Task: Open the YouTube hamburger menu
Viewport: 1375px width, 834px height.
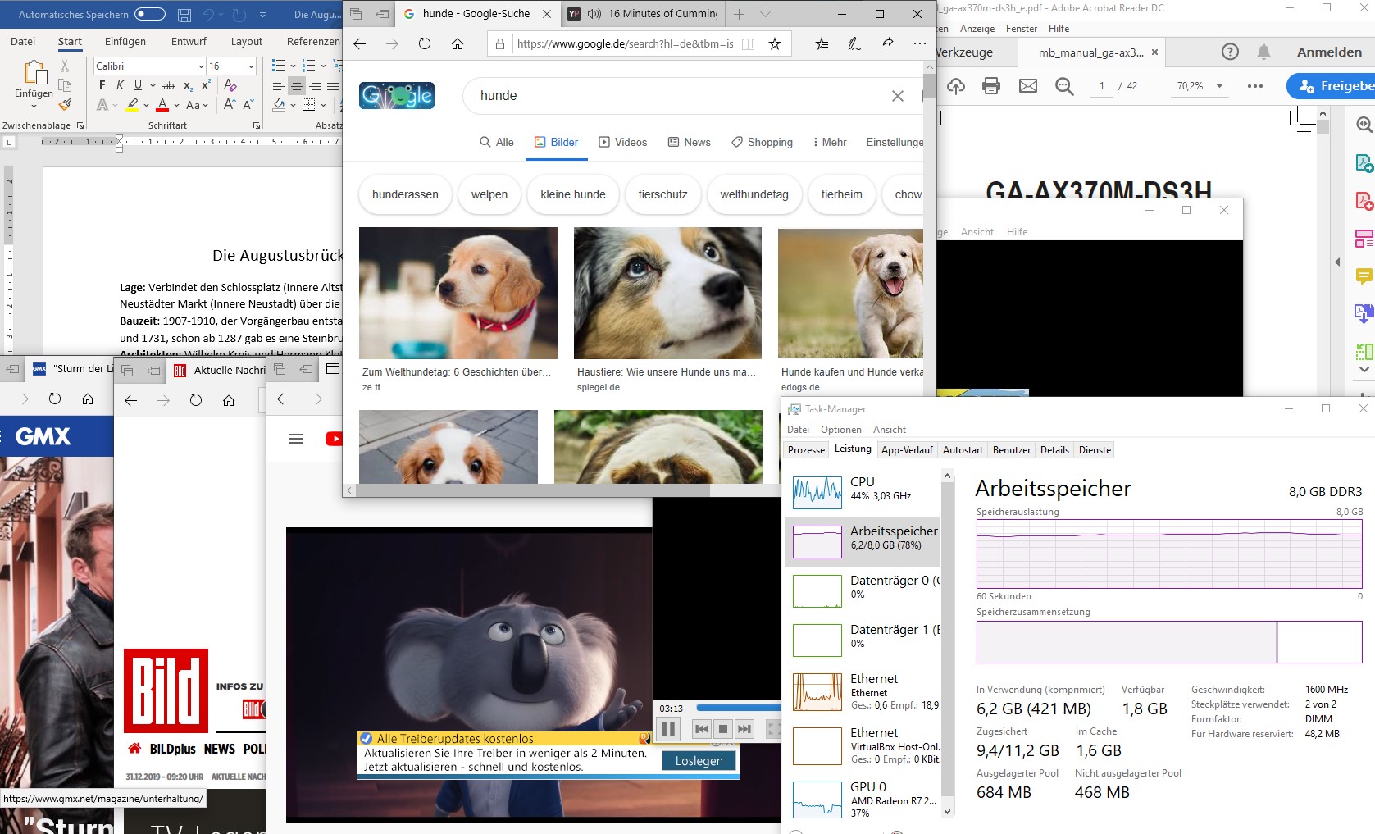Action: click(296, 439)
